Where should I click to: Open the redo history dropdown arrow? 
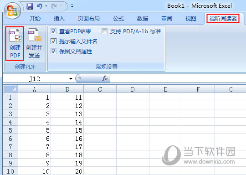click(61, 6)
